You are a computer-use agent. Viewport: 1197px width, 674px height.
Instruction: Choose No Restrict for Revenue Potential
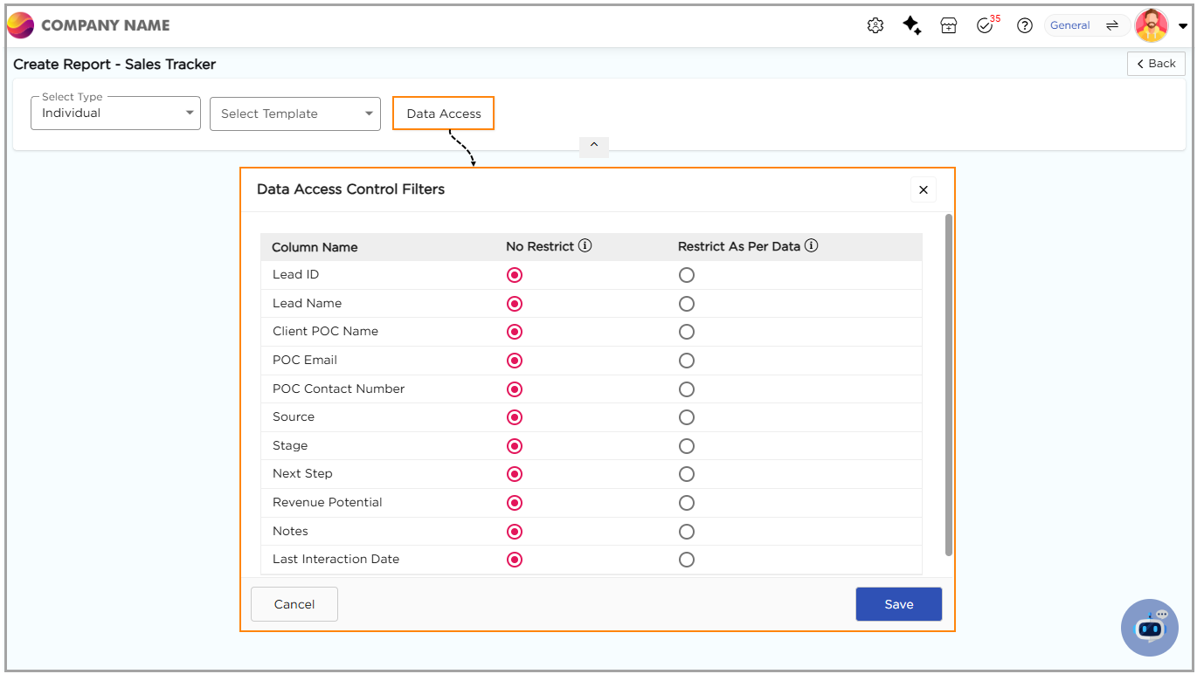click(x=515, y=503)
